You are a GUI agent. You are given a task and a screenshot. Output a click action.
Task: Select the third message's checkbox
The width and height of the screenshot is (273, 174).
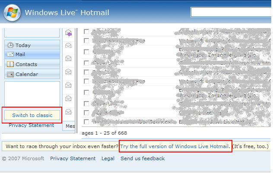[x=86, y=51]
